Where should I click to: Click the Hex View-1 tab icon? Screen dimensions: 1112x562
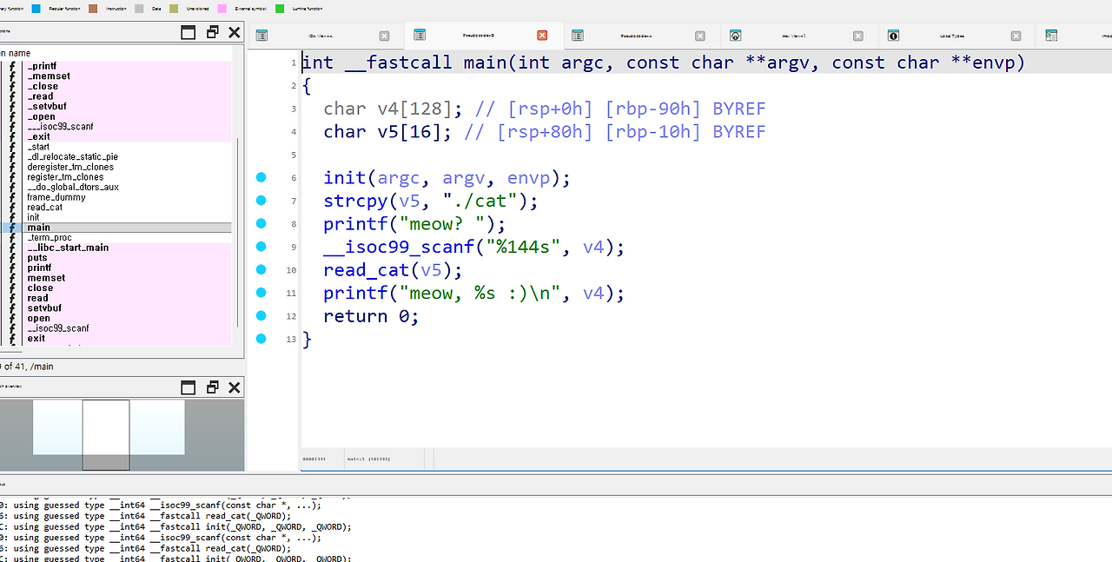(736, 36)
